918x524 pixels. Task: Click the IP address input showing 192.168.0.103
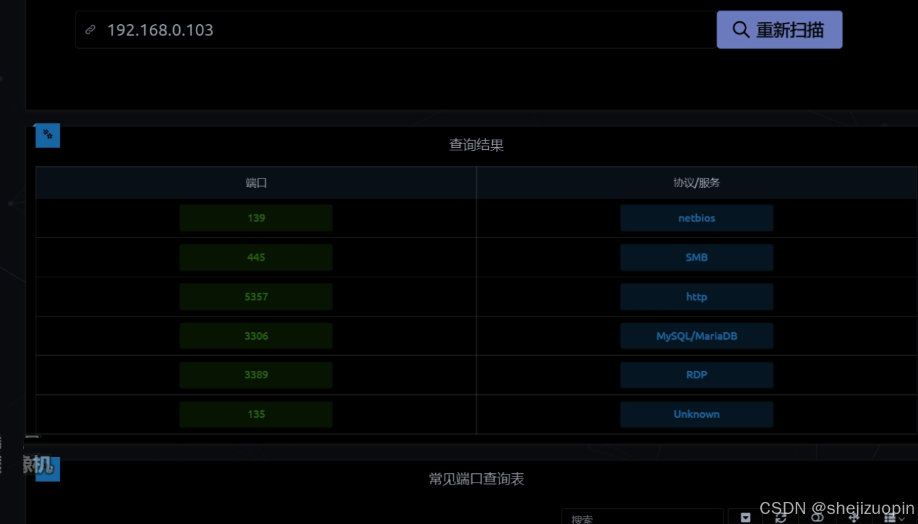click(396, 29)
